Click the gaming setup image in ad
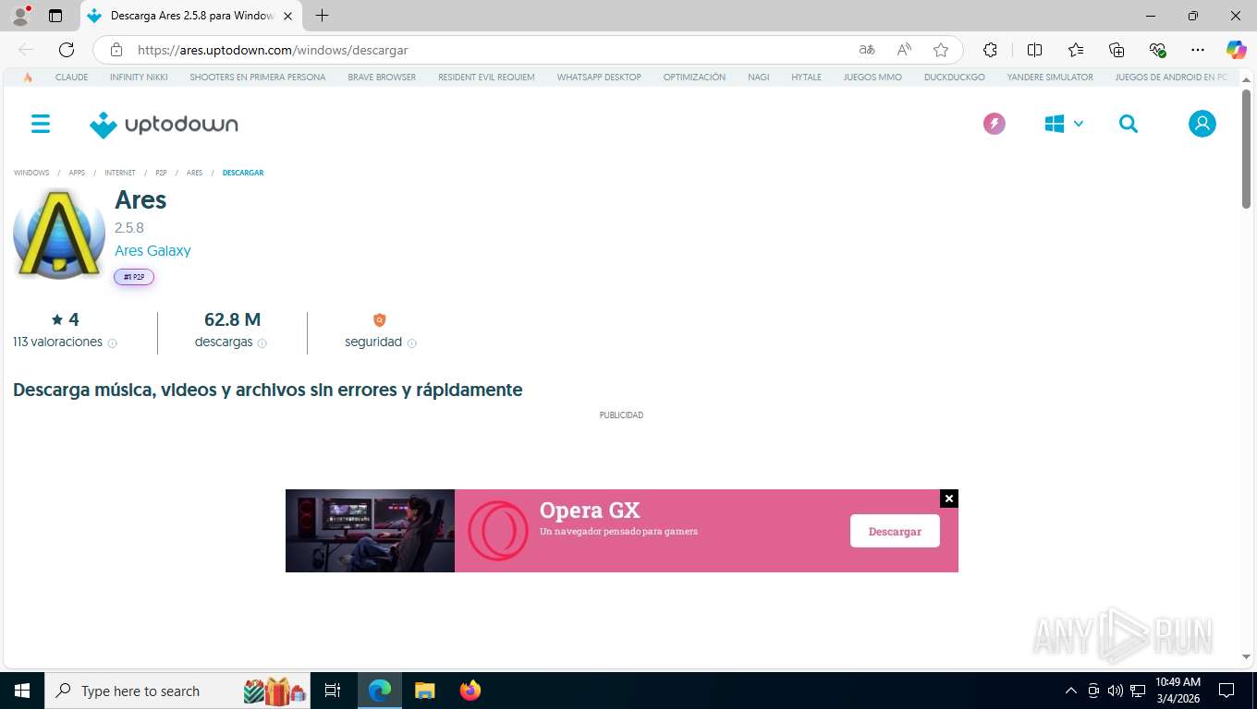The height and width of the screenshot is (709, 1257). tap(370, 531)
